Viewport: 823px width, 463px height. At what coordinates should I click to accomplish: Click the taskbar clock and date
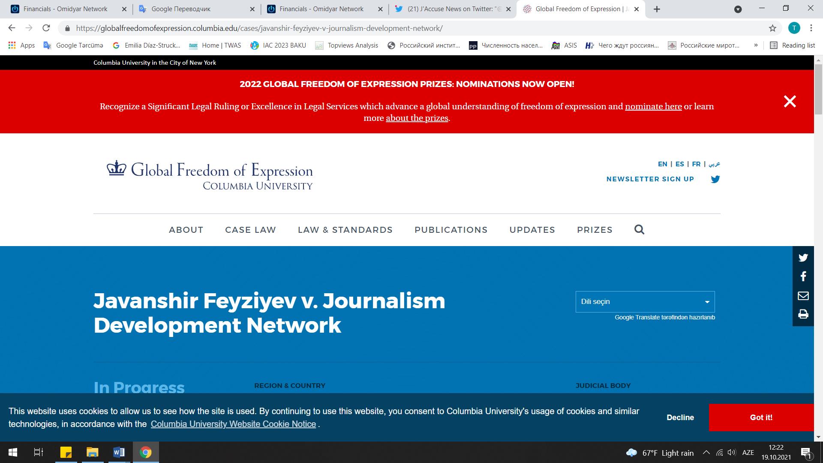pos(776,453)
